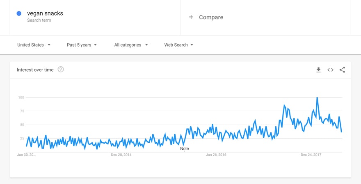
Task: Open the All categories dropdown
Action: pyautogui.click(x=131, y=45)
